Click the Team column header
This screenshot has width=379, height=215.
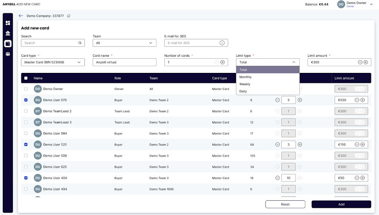tap(153, 78)
